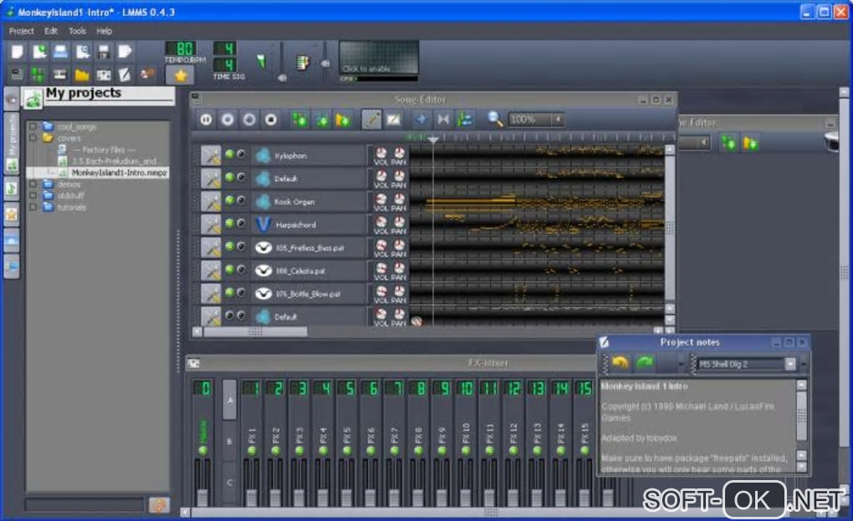Image resolution: width=853 pixels, height=521 pixels.
Task: Open the Tools menu
Action: pos(77,31)
